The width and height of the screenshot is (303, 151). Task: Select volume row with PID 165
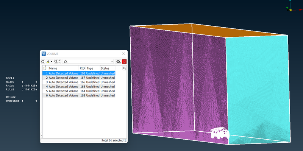pos(79,87)
